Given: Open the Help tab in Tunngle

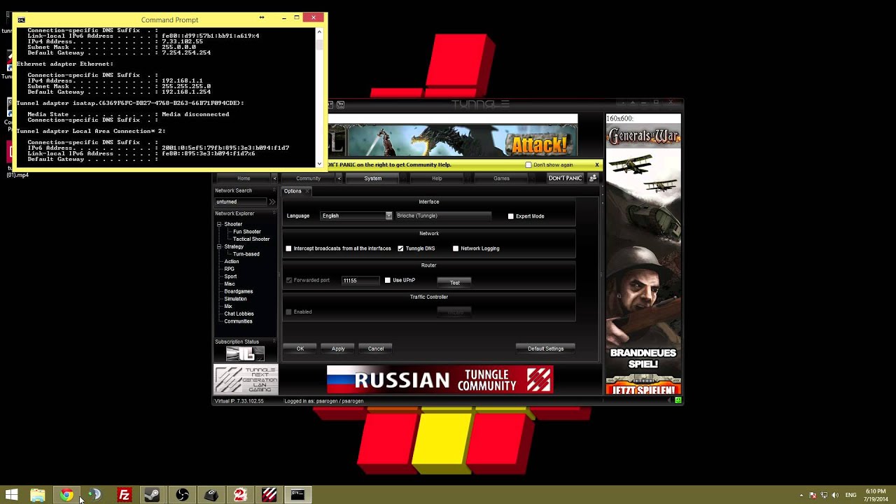Looking at the screenshot, I should [437, 178].
